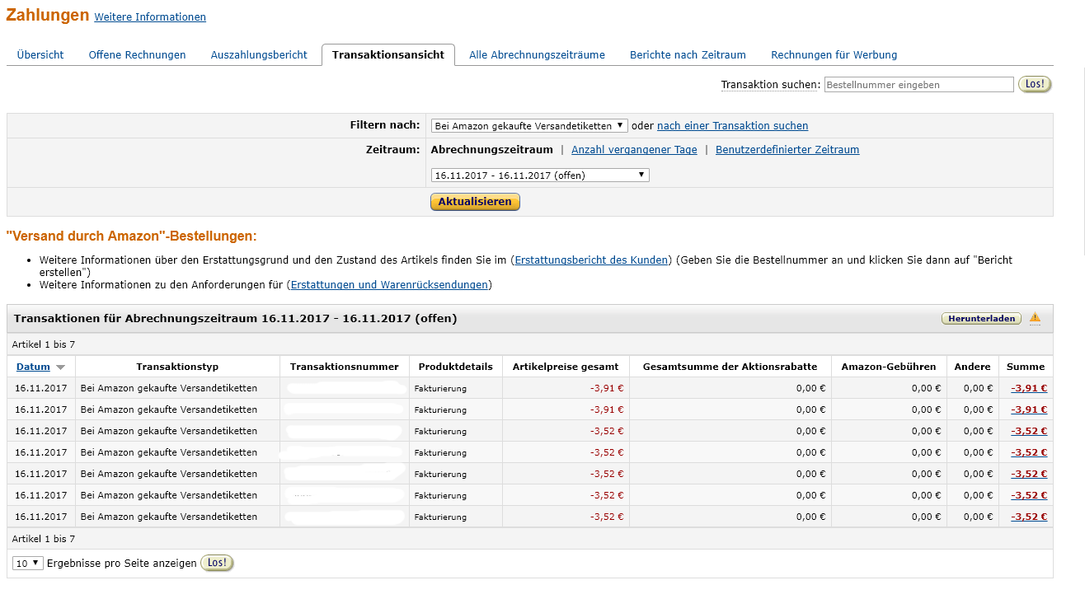Click the sort arrow beside Datum header

point(60,367)
